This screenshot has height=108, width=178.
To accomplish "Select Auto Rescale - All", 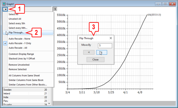I will [18, 48].
